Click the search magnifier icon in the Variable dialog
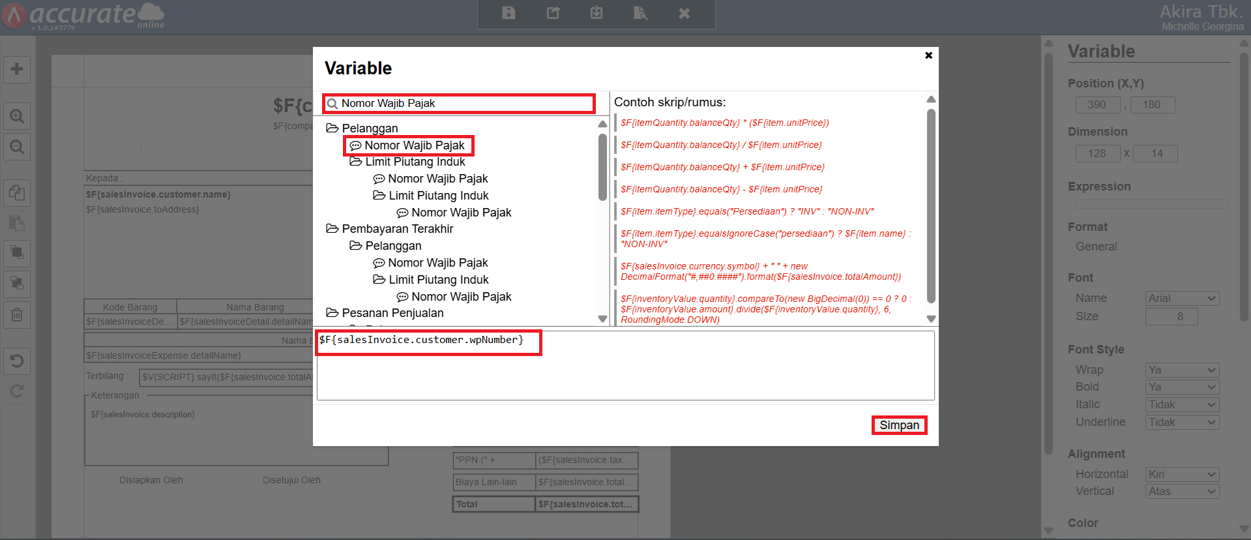 pyautogui.click(x=332, y=104)
